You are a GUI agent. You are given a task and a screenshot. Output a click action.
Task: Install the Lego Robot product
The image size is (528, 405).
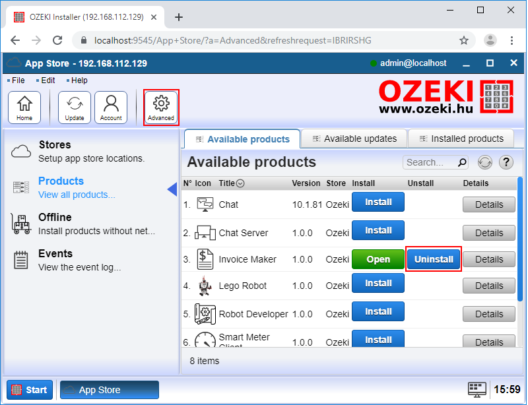[378, 283]
